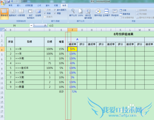Image resolution: width=154 pixels, height=120 pixels.
Task: Select column C header
Action: click(x=29, y=30)
